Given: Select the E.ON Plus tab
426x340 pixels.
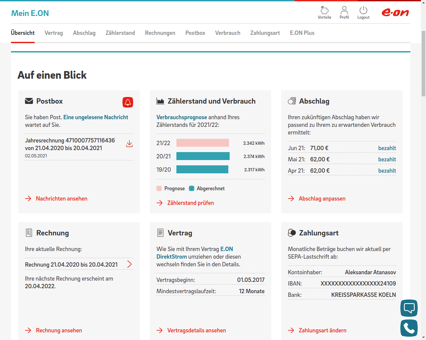Looking at the screenshot, I should (302, 33).
